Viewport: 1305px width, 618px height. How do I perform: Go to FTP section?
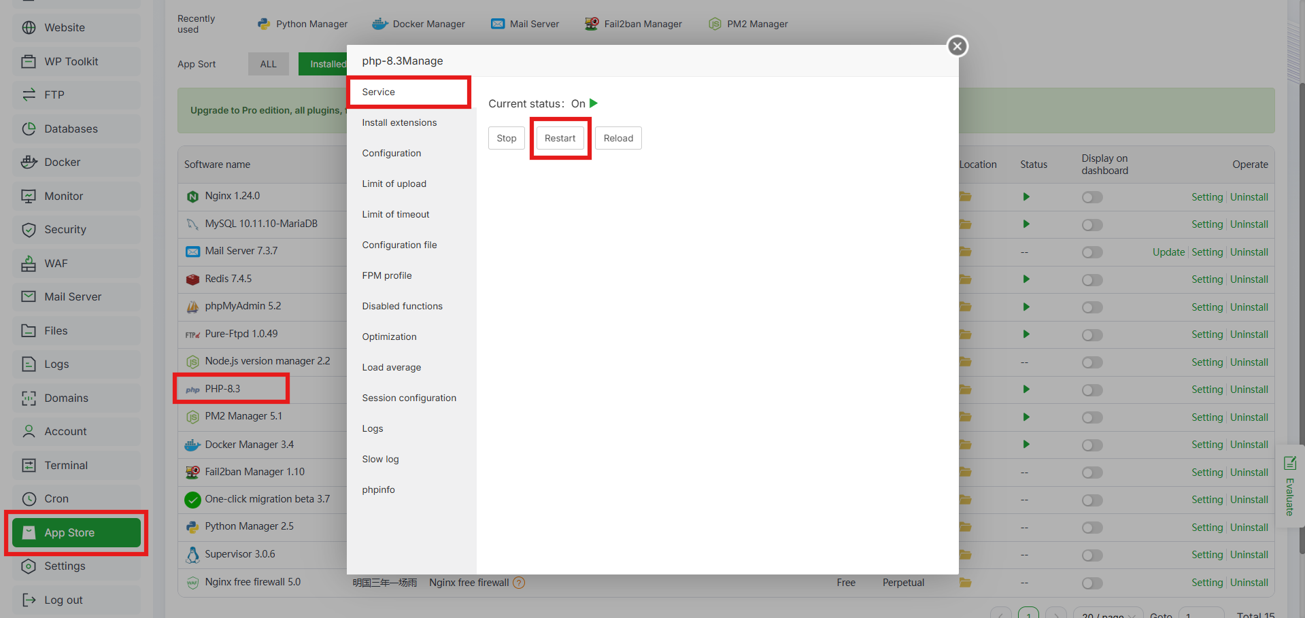76,95
